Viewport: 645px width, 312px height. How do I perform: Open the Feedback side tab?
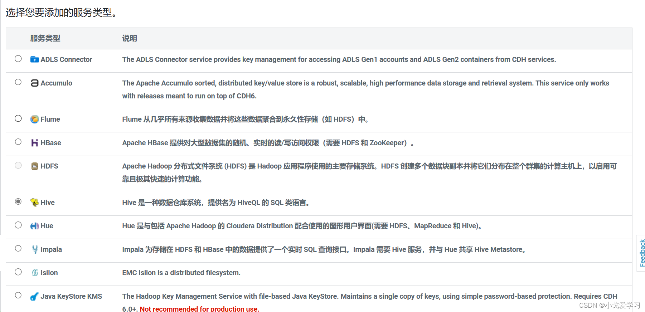641,253
